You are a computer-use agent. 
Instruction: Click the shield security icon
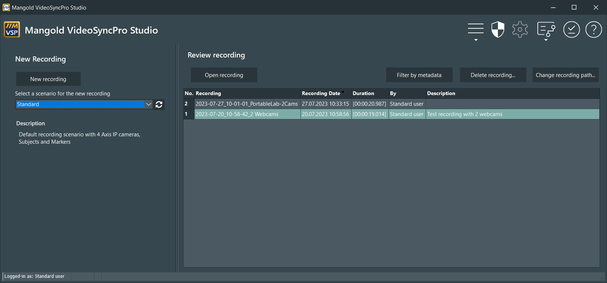(498, 29)
